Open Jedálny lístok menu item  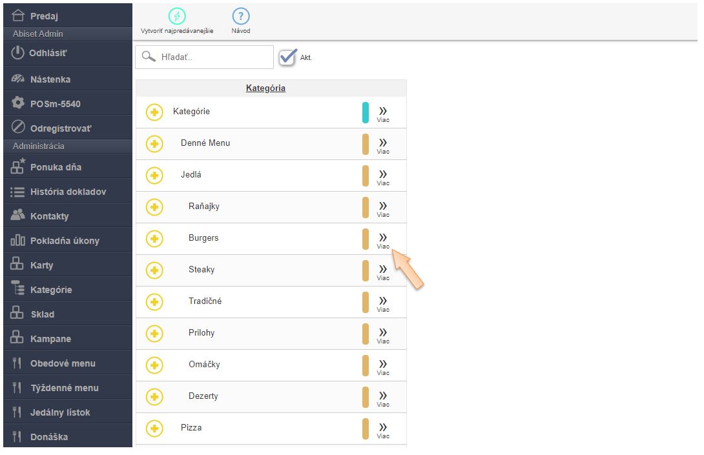tap(60, 412)
